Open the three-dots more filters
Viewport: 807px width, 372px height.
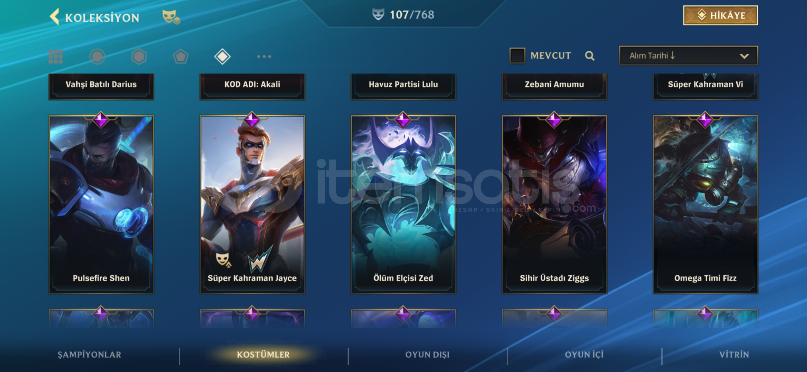264,56
